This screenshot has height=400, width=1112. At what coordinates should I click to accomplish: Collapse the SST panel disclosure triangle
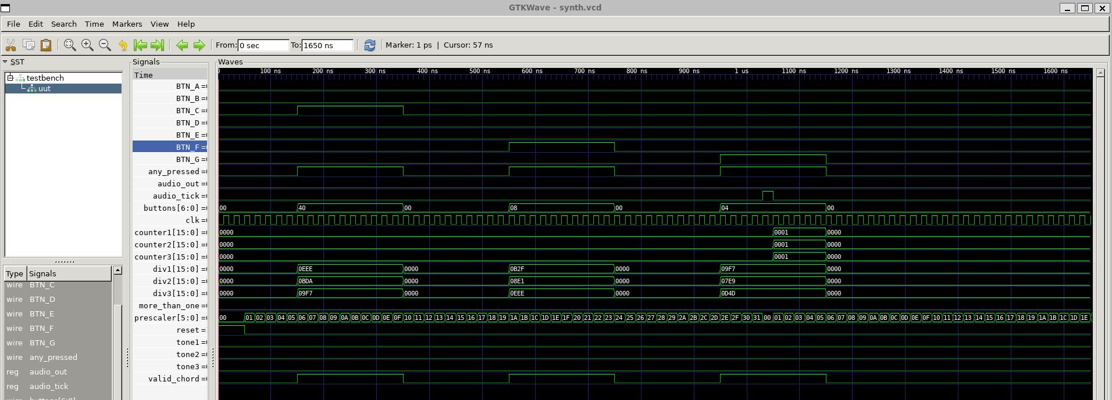5,62
